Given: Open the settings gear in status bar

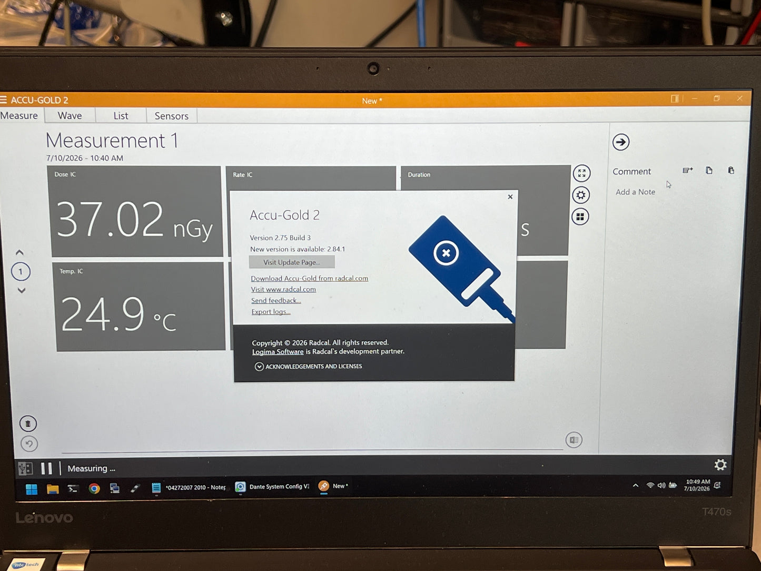Looking at the screenshot, I should tap(720, 465).
